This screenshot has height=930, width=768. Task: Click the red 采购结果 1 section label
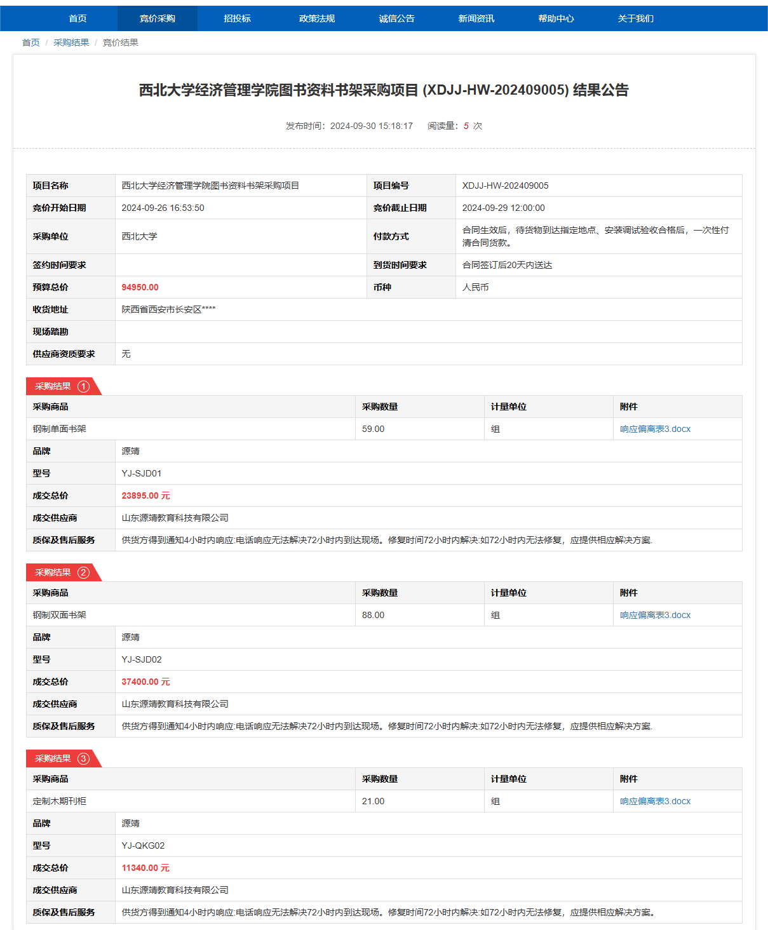62,386
